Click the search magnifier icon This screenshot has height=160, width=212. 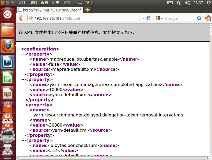pyautogui.click(x=199, y=18)
